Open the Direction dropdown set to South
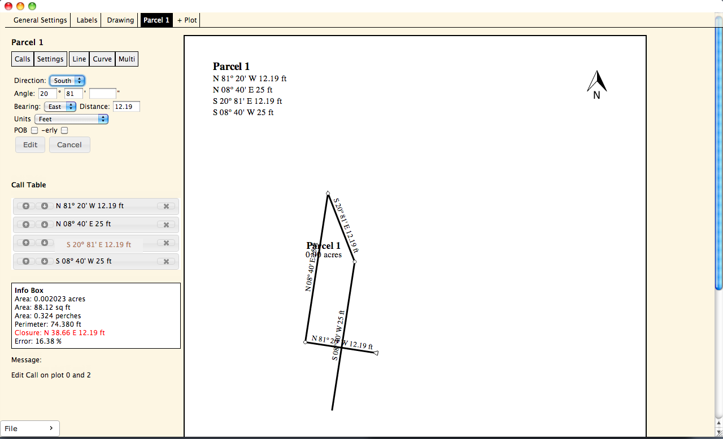Screen dimensions: 723x439 click(67, 80)
